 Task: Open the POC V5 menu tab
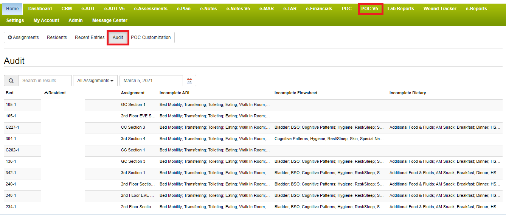click(369, 9)
